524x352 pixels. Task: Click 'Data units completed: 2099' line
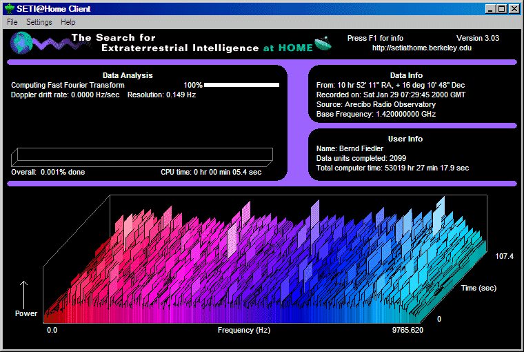tap(361, 158)
